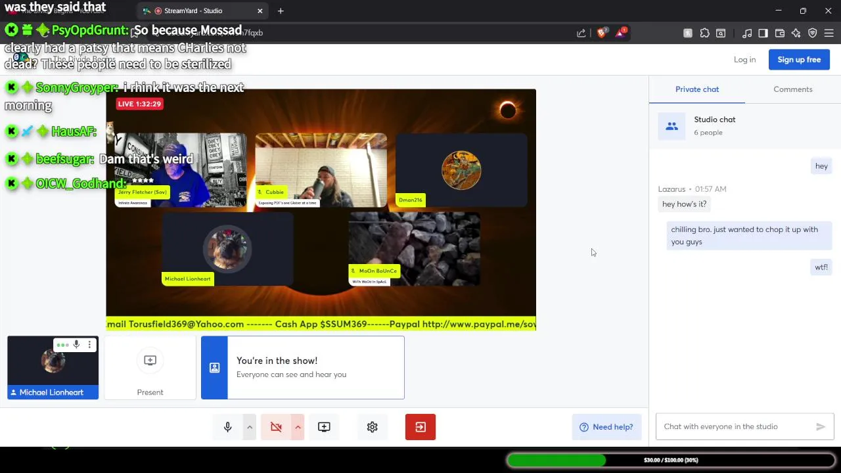This screenshot has height=473, width=841.
Task: Click the green K badge beside beefsugar
Action: [11, 159]
